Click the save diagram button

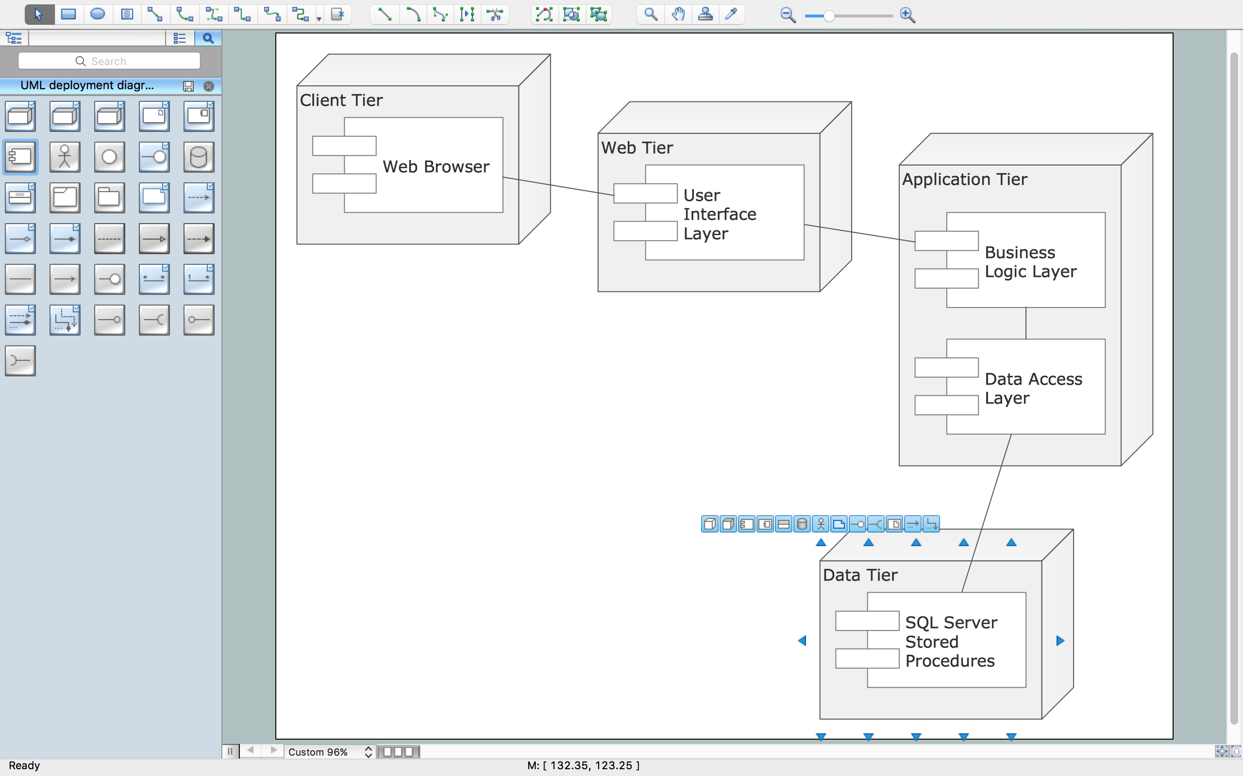coord(188,85)
